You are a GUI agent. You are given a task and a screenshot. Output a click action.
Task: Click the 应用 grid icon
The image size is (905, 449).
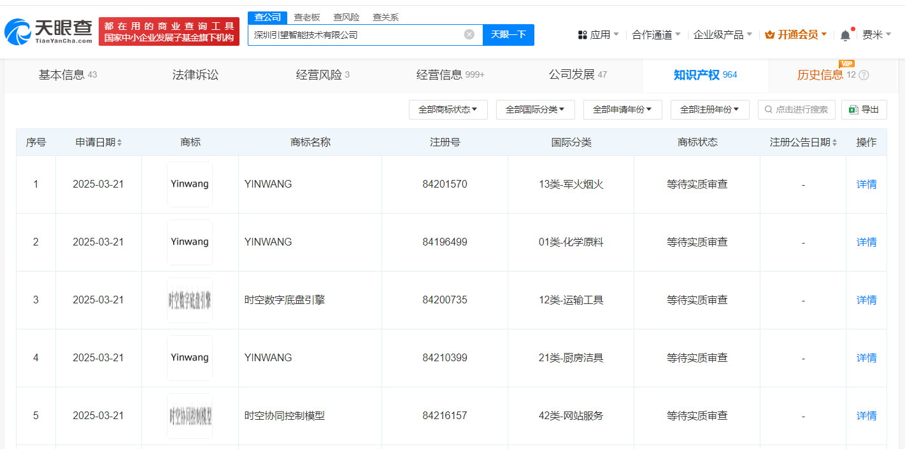click(582, 35)
